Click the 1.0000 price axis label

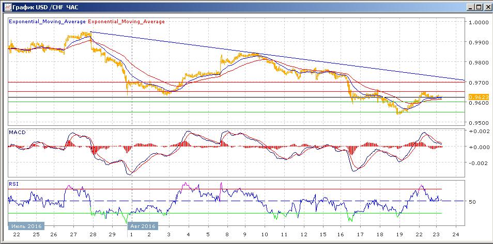(479, 22)
